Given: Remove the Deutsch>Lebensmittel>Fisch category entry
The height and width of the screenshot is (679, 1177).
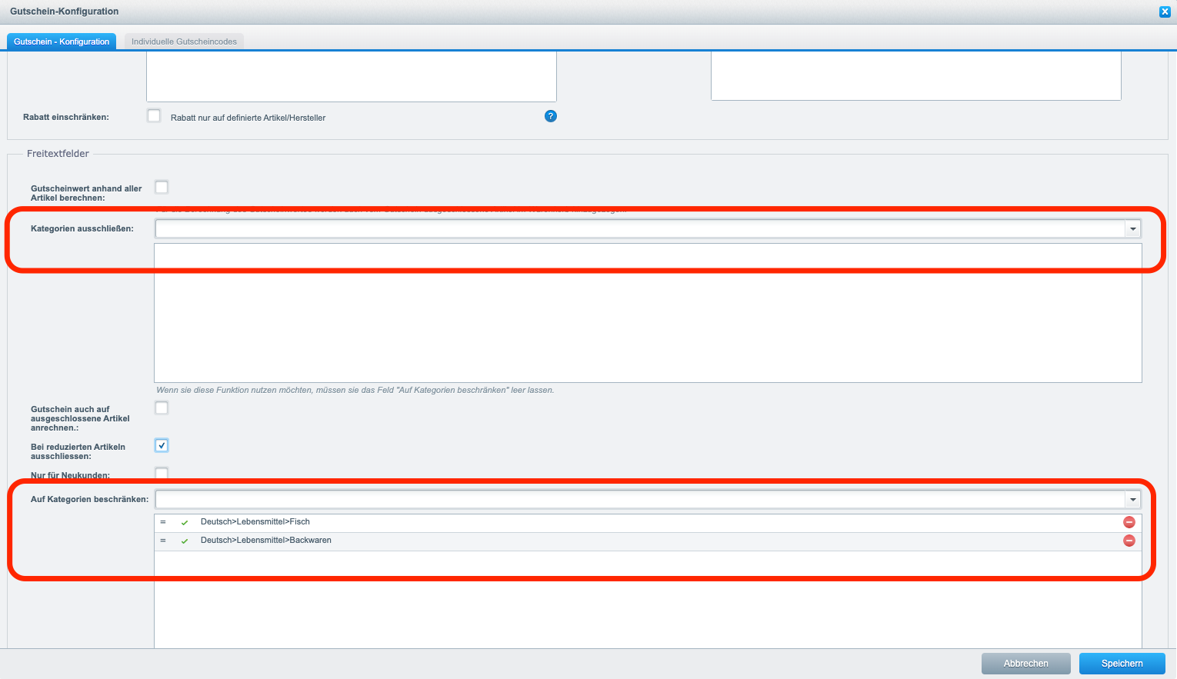Looking at the screenshot, I should click(x=1129, y=522).
